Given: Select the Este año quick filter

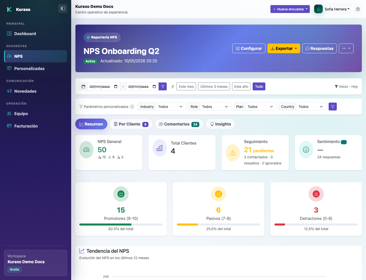Looking at the screenshot, I should tap(241, 87).
